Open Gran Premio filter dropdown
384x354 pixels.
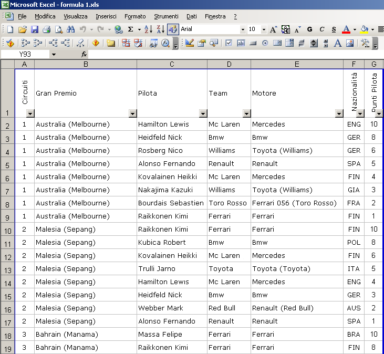pyautogui.click(x=133, y=113)
